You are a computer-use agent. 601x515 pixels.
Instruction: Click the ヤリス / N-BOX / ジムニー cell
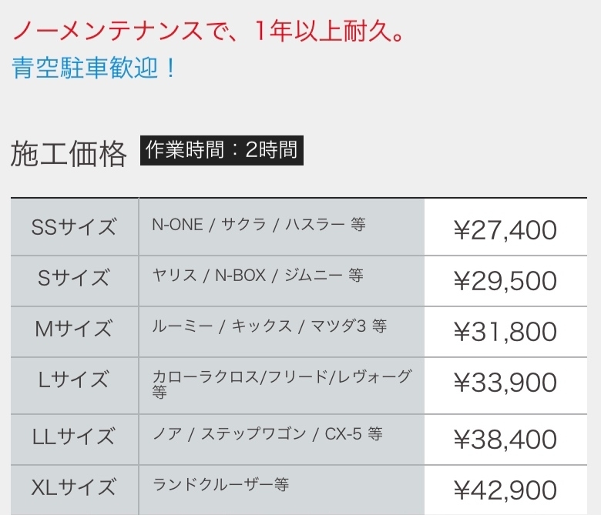coord(258,275)
